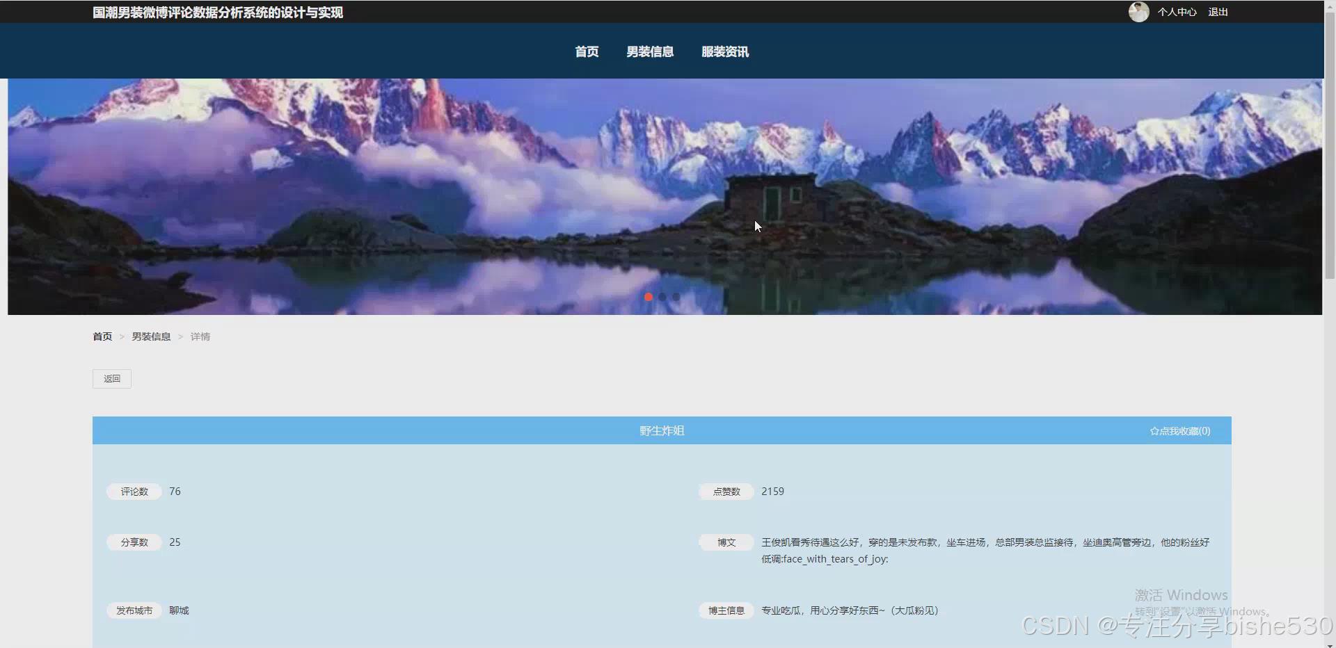
Task: Select the first carousel indicator dot
Action: click(x=648, y=297)
